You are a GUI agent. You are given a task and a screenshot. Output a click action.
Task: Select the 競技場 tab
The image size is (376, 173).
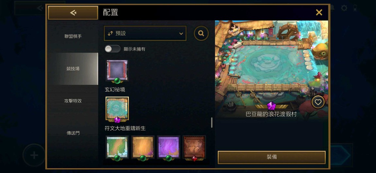point(73,68)
